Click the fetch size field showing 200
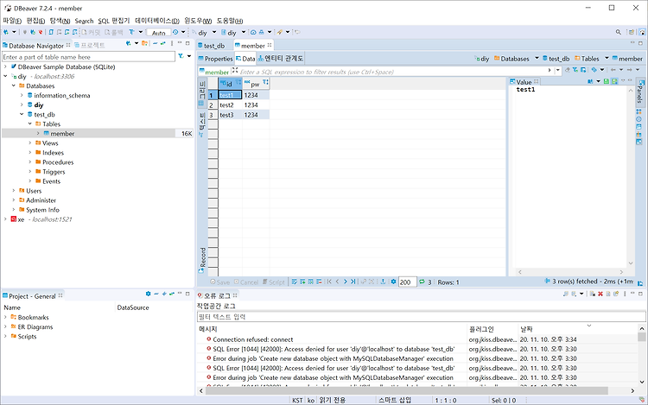This screenshot has width=648, height=405. tap(408, 282)
